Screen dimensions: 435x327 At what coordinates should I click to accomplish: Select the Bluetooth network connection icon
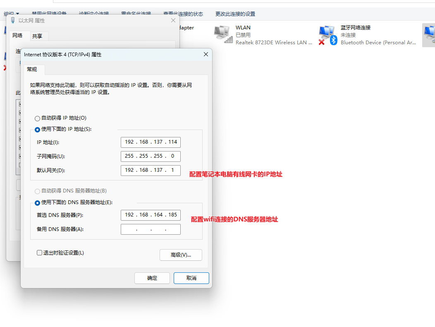327,34
